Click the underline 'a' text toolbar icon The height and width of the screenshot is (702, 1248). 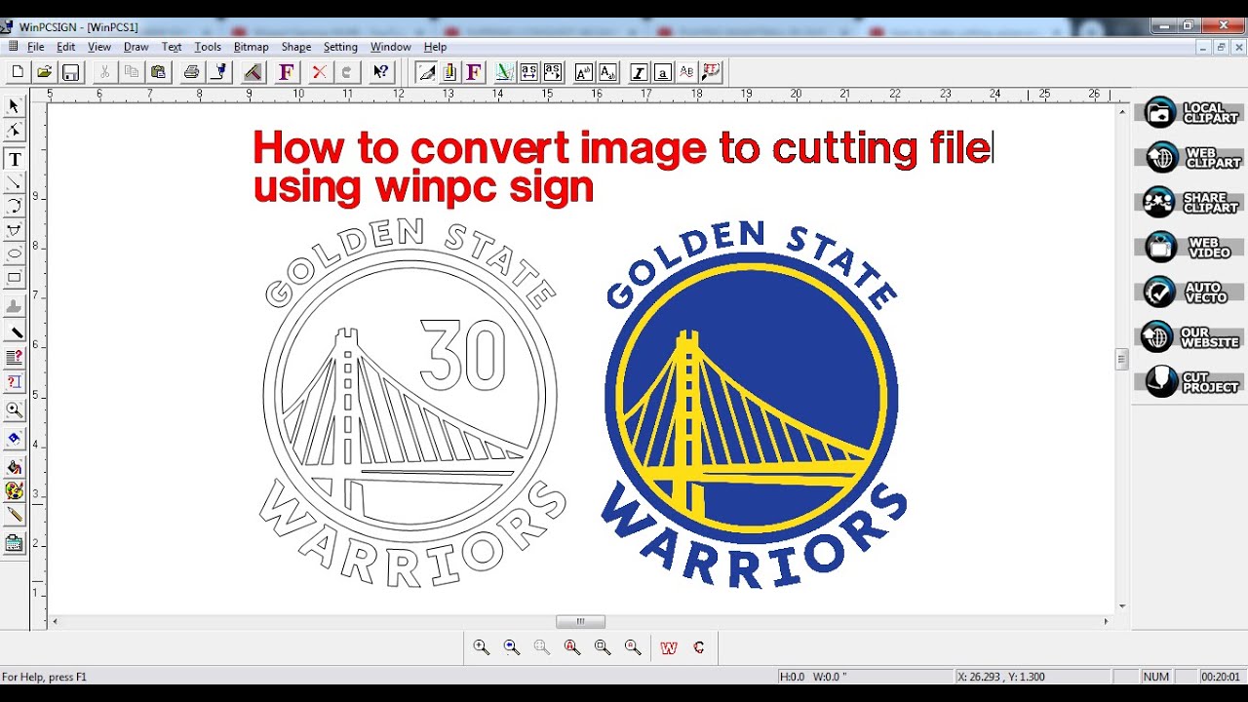pos(663,71)
